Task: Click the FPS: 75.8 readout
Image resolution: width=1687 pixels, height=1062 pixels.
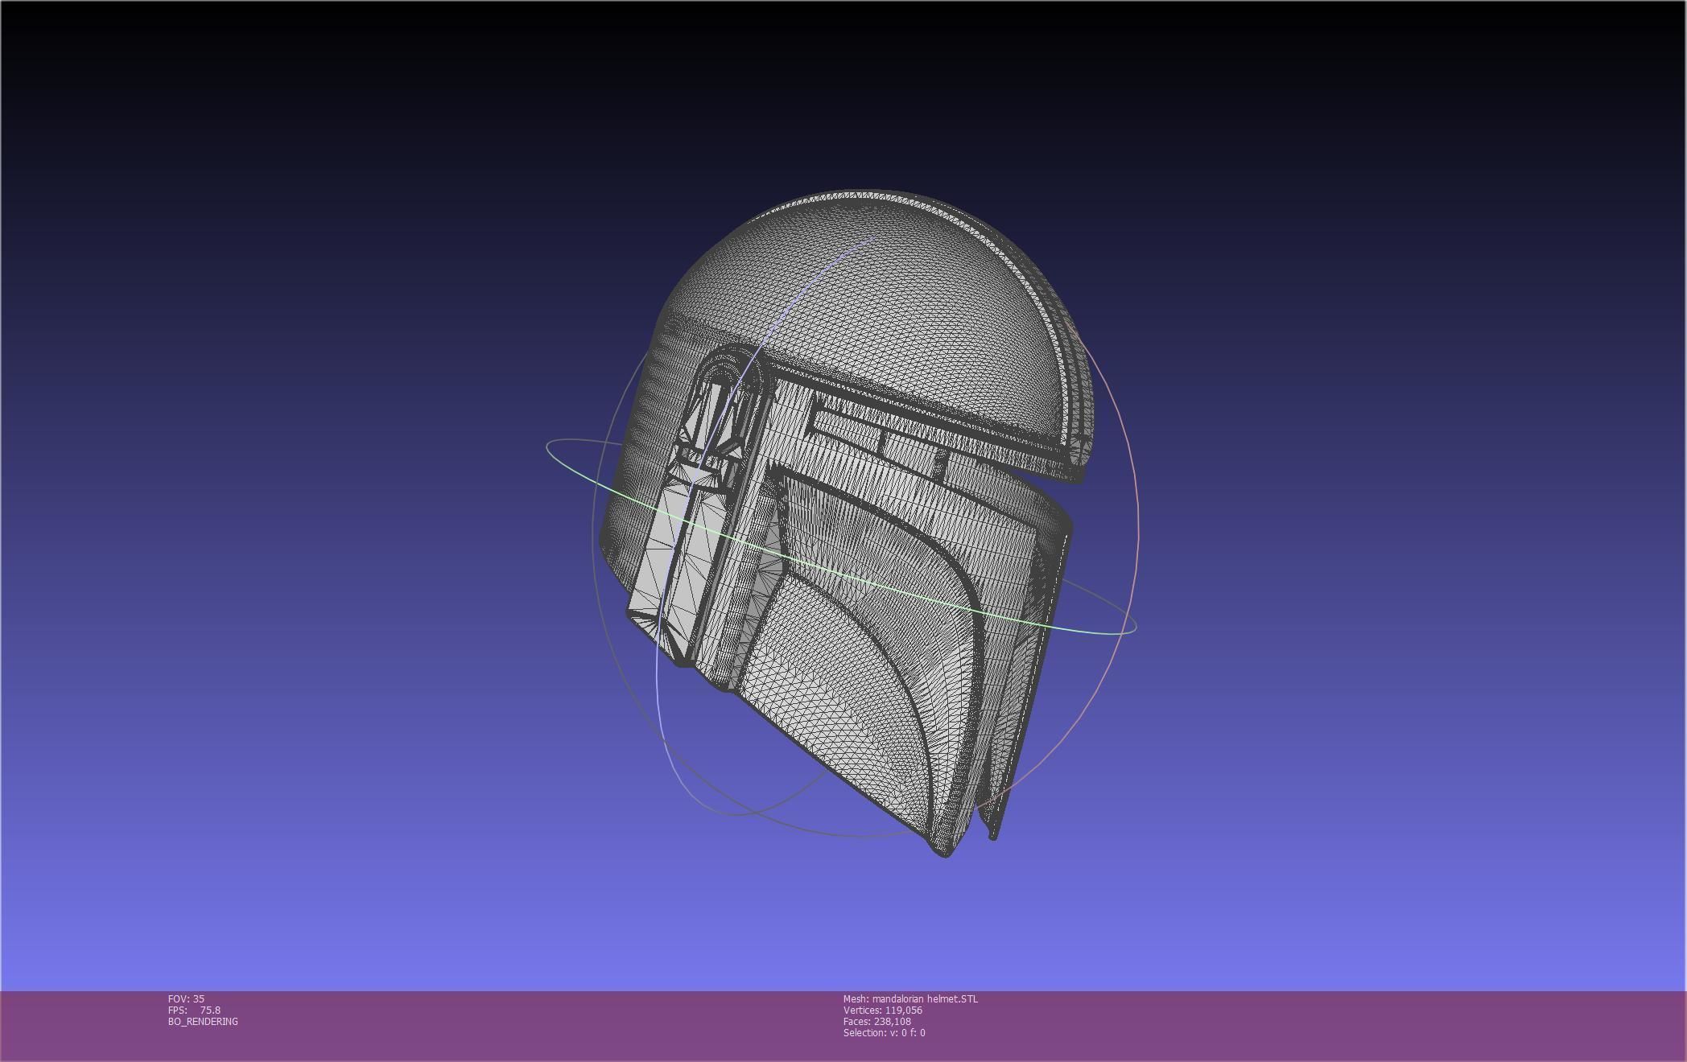Action: (194, 1010)
